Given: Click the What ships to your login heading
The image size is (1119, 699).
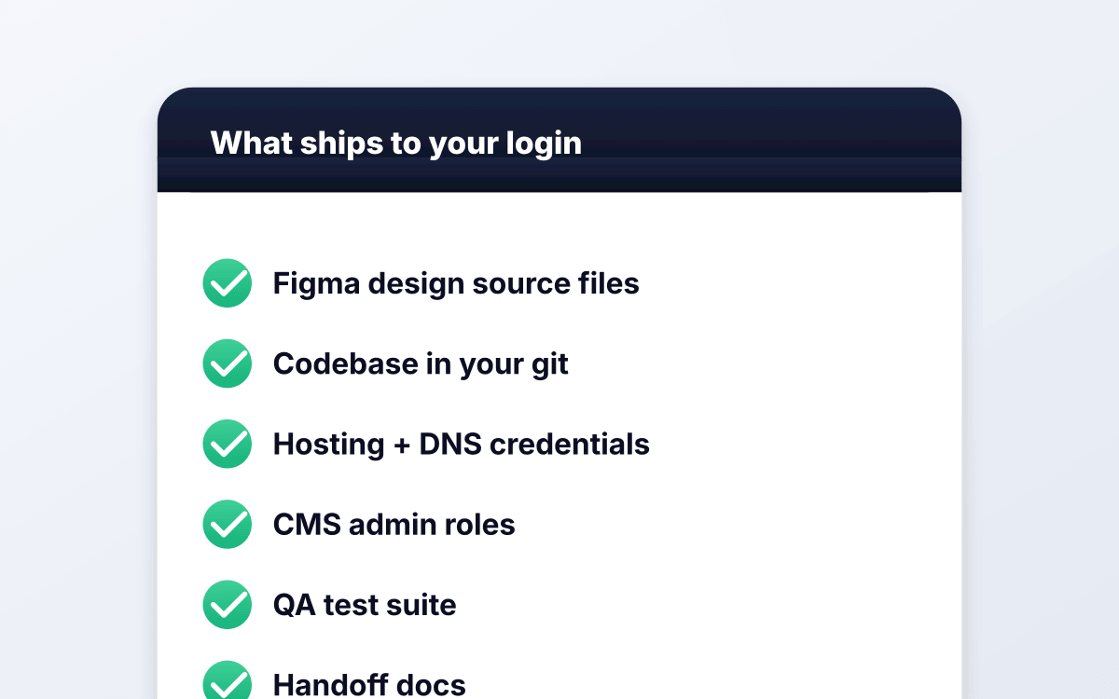Looking at the screenshot, I should click(x=396, y=143).
